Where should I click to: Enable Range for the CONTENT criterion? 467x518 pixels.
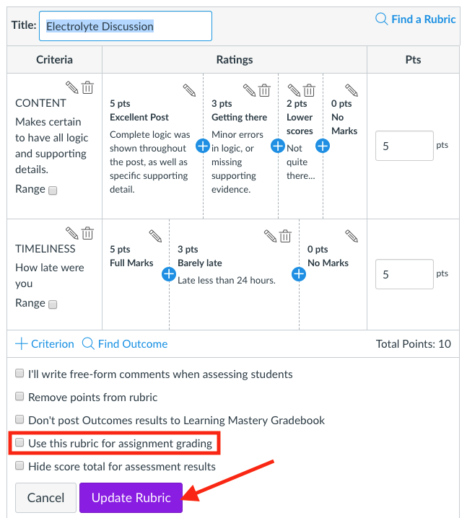[53, 190]
